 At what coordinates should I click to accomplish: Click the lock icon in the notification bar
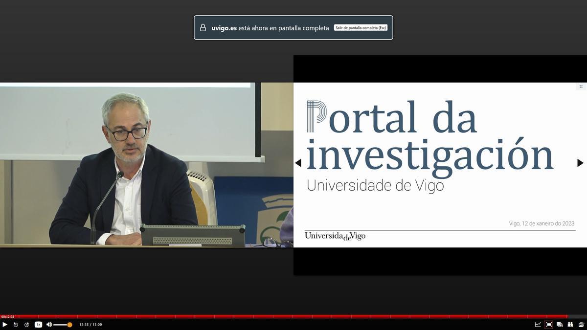[203, 27]
